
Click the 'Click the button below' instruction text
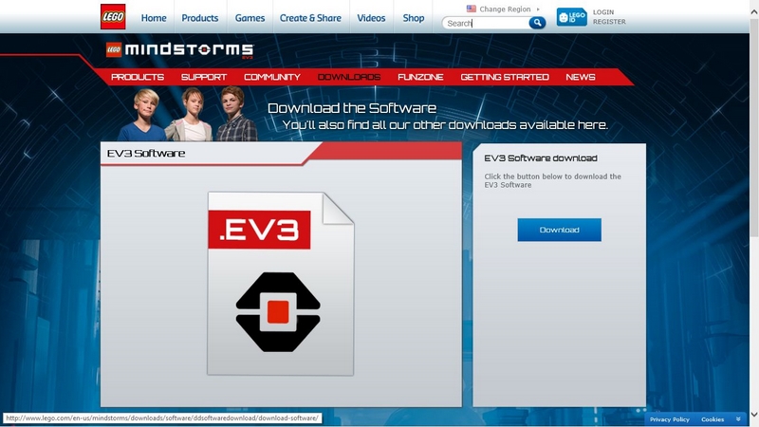[553, 180]
